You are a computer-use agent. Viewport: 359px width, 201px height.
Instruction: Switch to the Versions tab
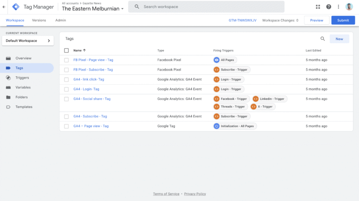[x=39, y=20]
